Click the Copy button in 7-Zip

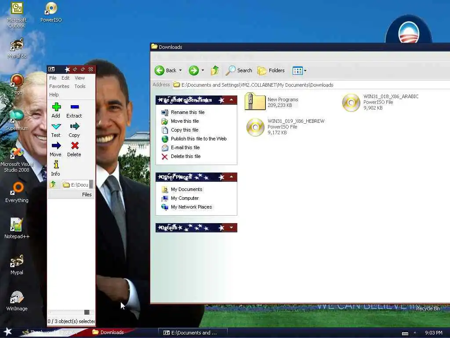[74, 130]
